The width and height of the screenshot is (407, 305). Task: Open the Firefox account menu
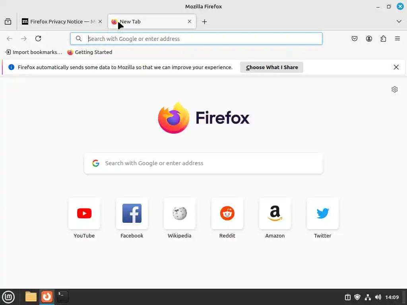point(369,39)
